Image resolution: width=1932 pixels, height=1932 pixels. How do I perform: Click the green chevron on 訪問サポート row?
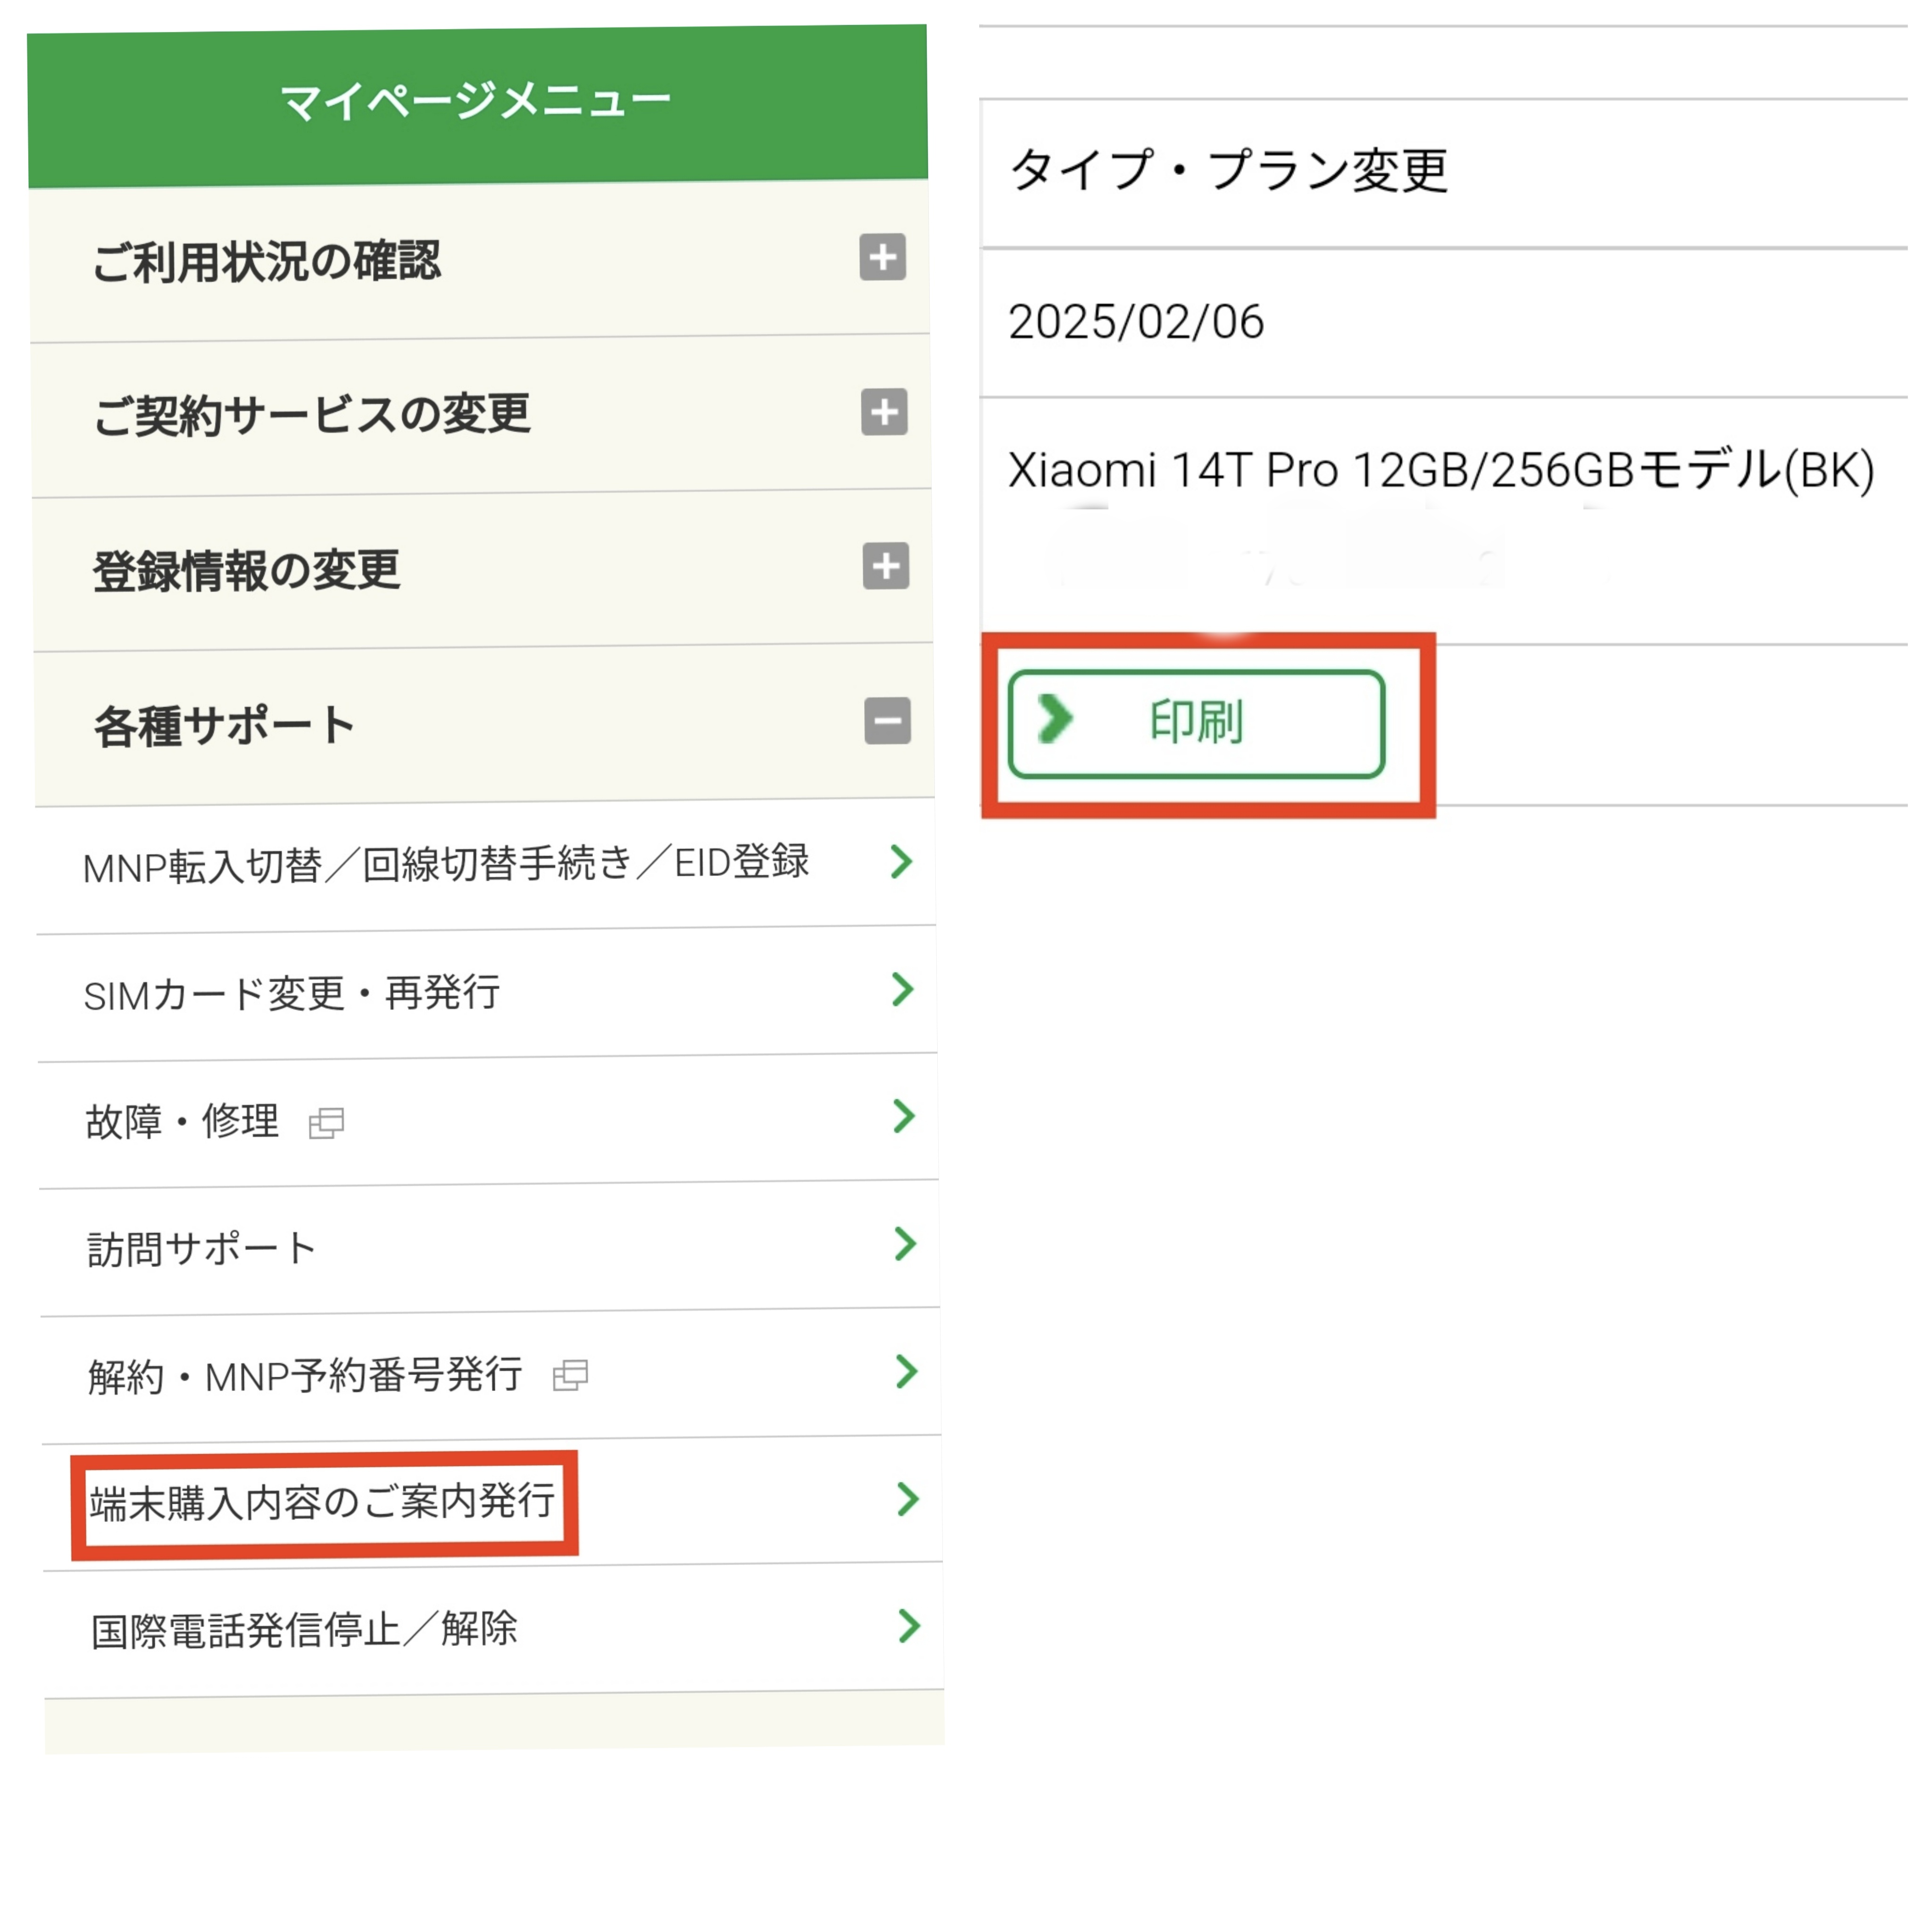tap(905, 1244)
